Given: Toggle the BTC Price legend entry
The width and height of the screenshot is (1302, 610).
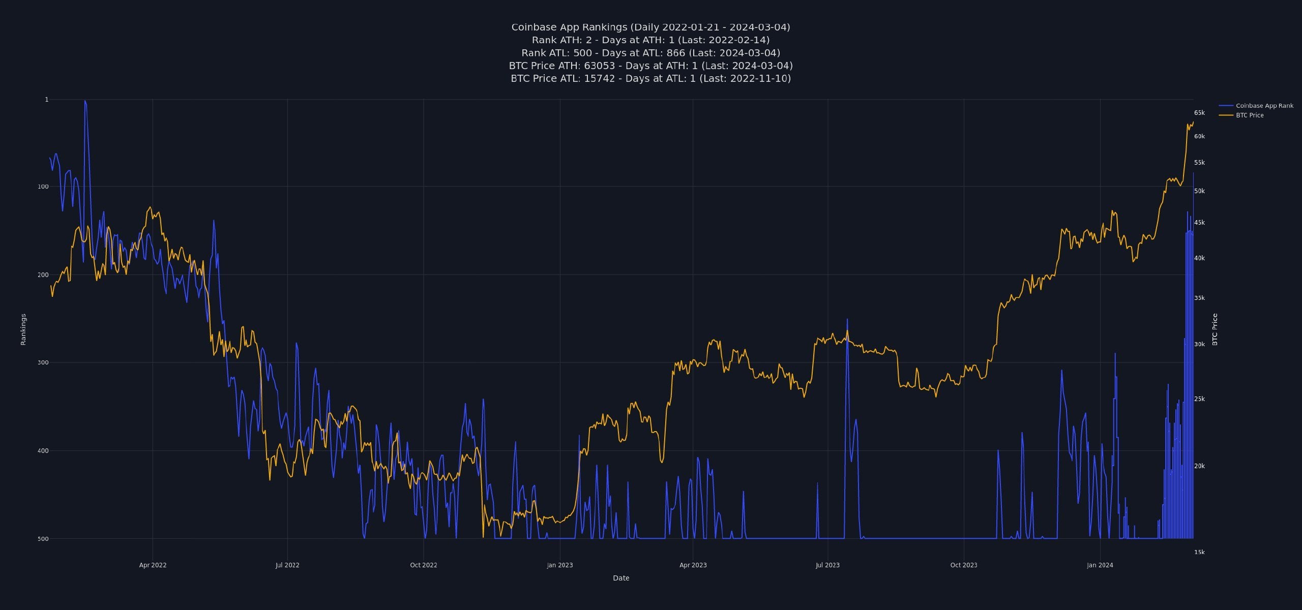Looking at the screenshot, I should coord(1251,115).
